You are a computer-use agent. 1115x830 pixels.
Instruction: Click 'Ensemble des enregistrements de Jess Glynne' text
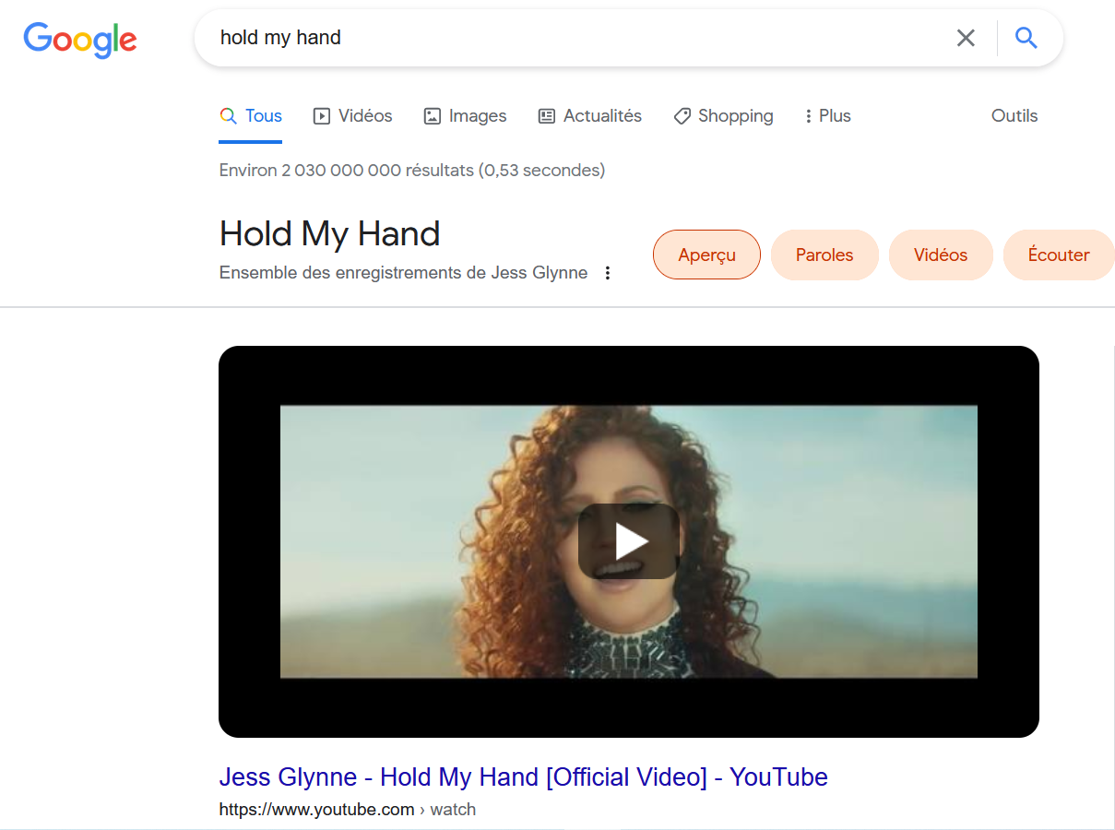point(403,273)
